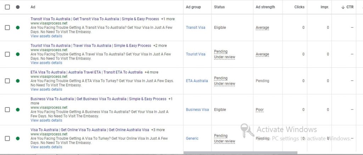Click the green status dot for Transit Visa ad
Screen dimensions: 363x155
pyautogui.click(x=18, y=28)
